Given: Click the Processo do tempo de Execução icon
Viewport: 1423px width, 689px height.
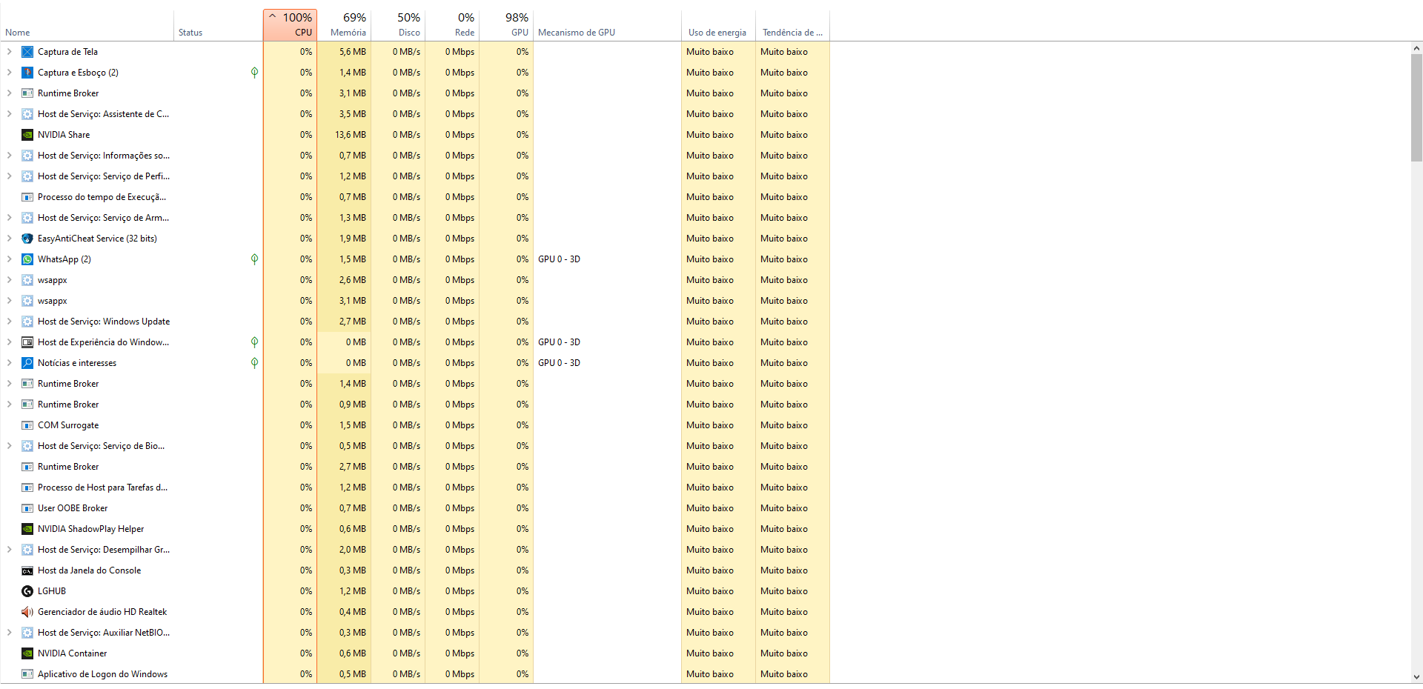Looking at the screenshot, I should [x=27, y=197].
